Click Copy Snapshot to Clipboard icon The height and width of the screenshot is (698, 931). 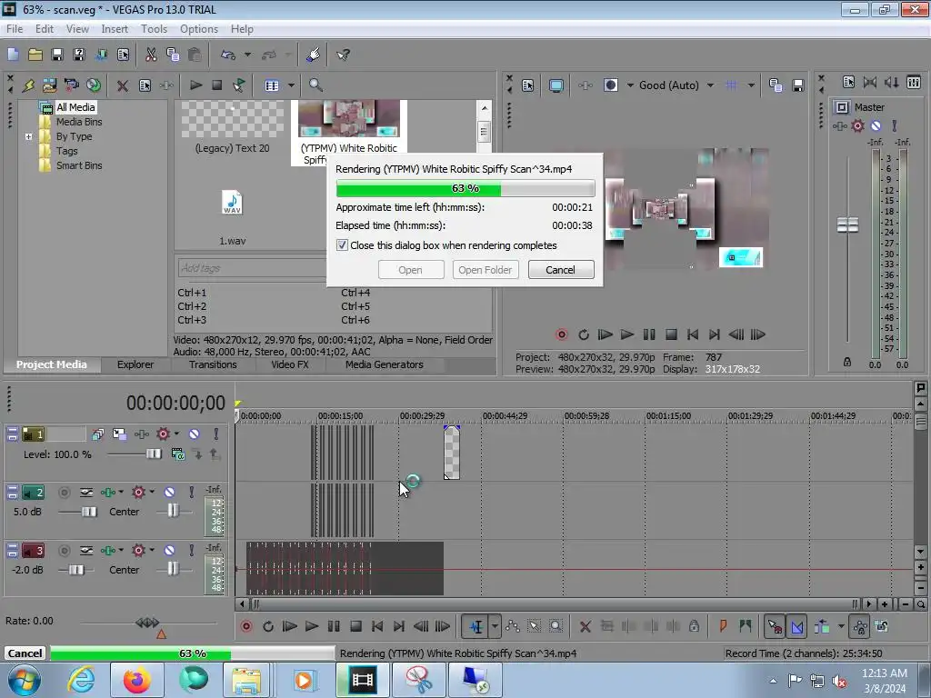click(776, 85)
